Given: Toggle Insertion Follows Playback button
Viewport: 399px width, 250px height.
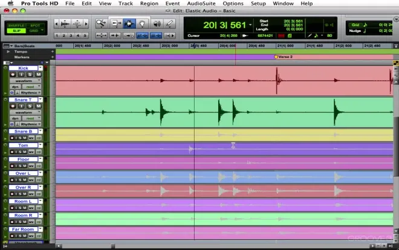Looking at the screenshot, I should pos(170,36).
